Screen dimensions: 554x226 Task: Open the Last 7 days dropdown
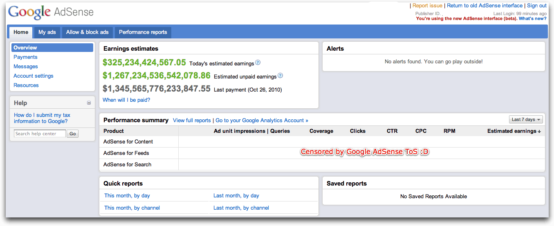click(x=526, y=120)
